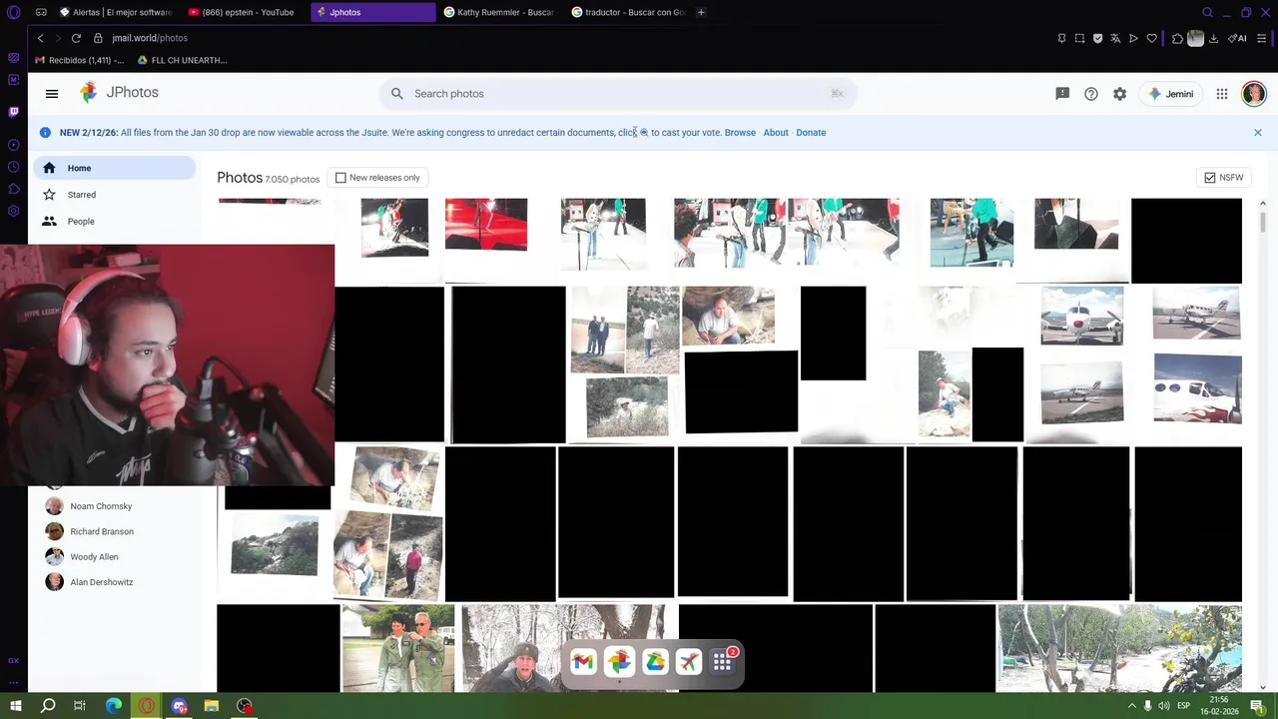The height and width of the screenshot is (719, 1278).
Task: Open the shield privacy protection icon
Action: pyautogui.click(x=1097, y=38)
